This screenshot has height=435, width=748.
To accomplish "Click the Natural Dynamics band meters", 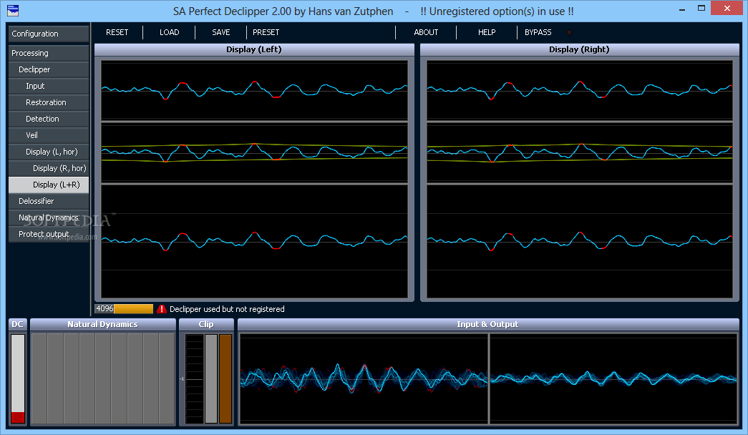I will tap(103, 378).
